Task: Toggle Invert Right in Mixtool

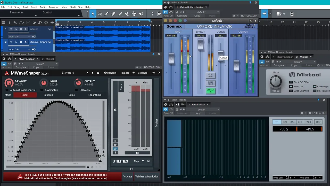Action: pos(315,87)
